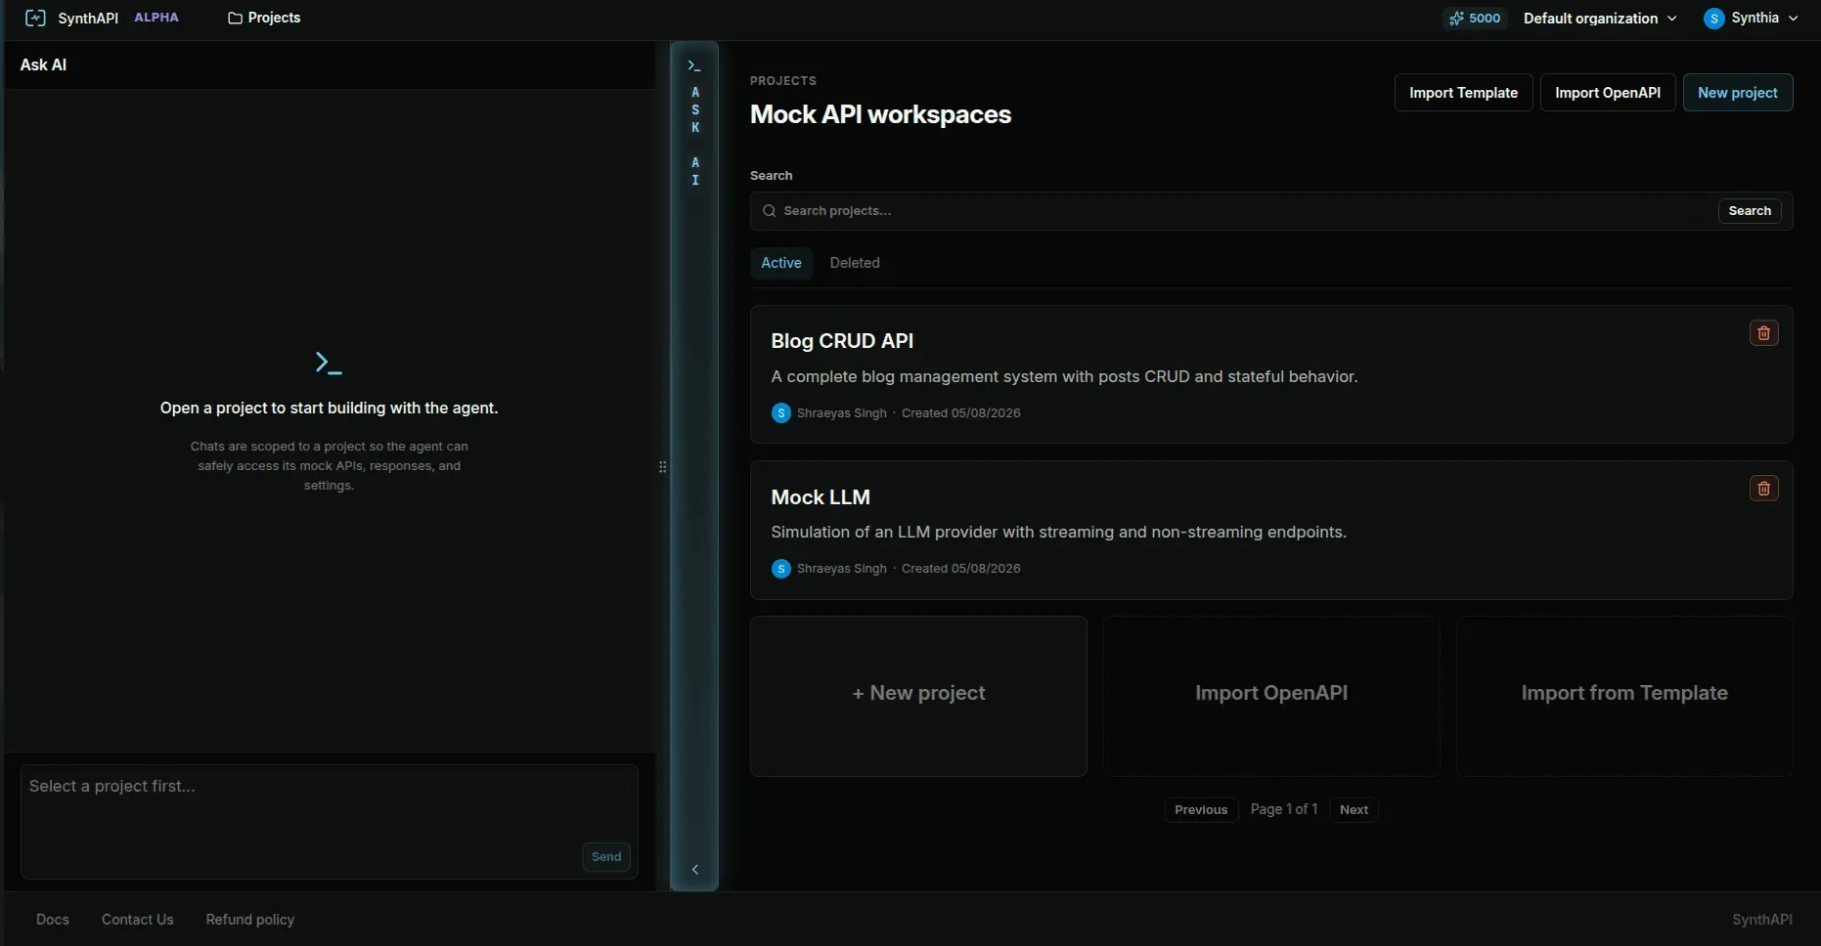1821x946 pixels.
Task: Click the ALPHA badge next to SynthAPI
Action: (x=156, y=18)
